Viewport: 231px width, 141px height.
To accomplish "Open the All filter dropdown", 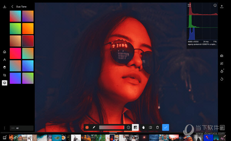I will point(22,128).
